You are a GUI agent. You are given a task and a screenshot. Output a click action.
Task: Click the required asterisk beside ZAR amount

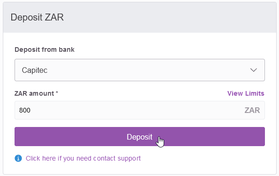(57, 92)
